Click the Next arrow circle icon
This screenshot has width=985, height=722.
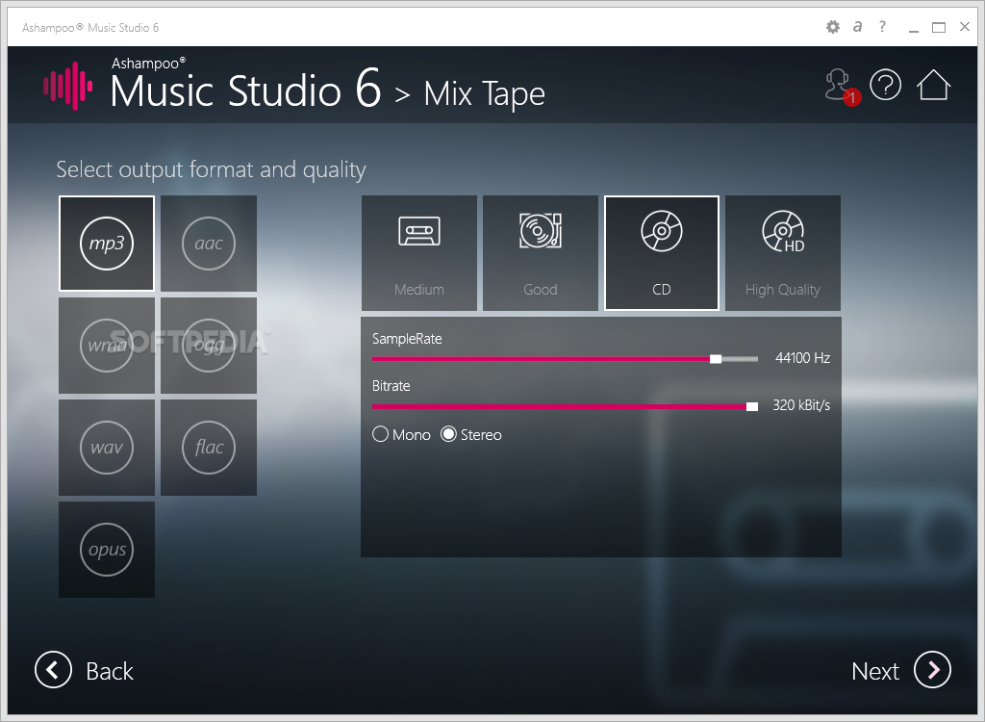(x=932, y=670)
